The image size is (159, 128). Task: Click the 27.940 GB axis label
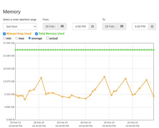click(x=9, y=43)
